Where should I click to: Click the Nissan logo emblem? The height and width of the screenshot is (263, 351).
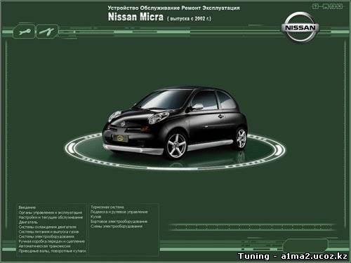[x=300, y=27]
